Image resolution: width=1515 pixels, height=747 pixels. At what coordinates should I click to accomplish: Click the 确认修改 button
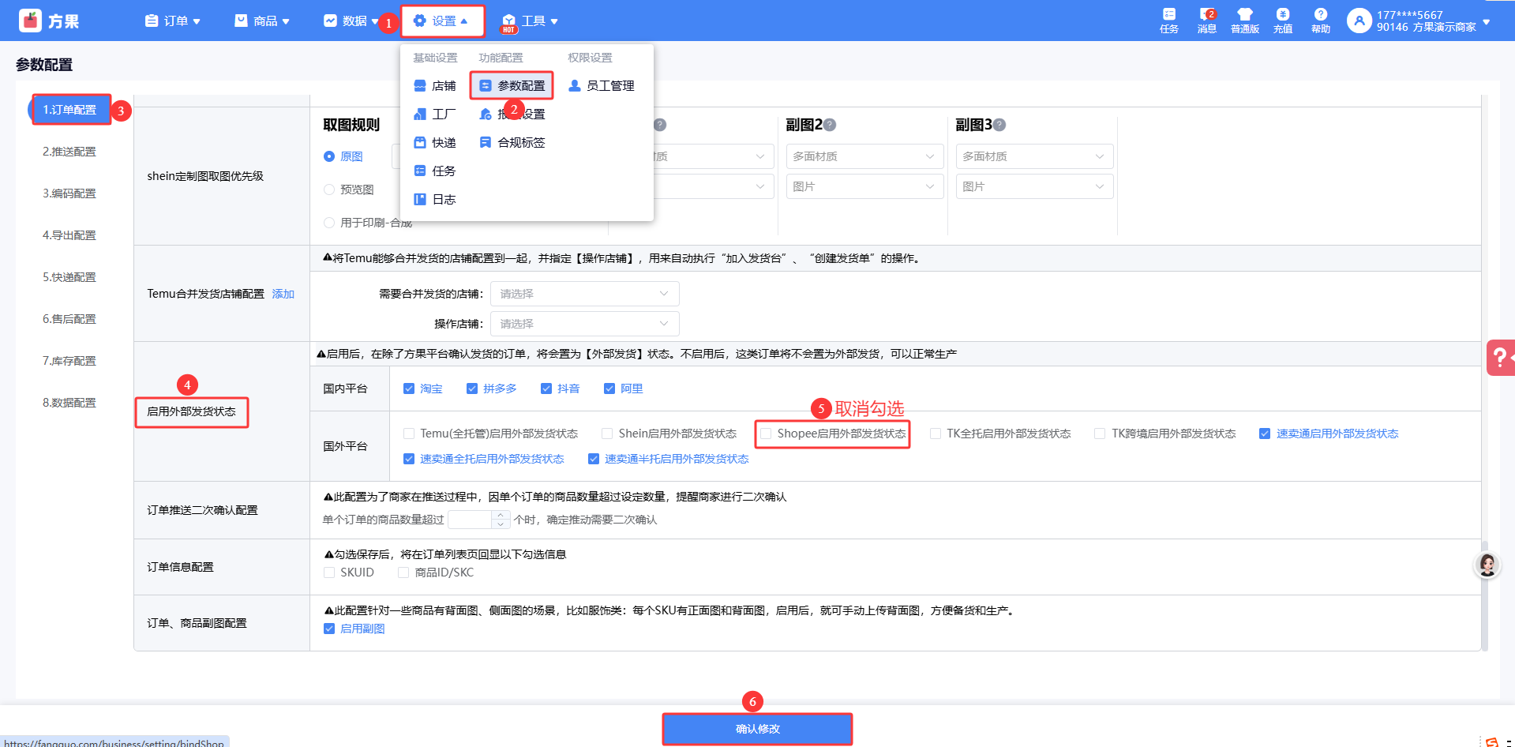coord(757,729)
